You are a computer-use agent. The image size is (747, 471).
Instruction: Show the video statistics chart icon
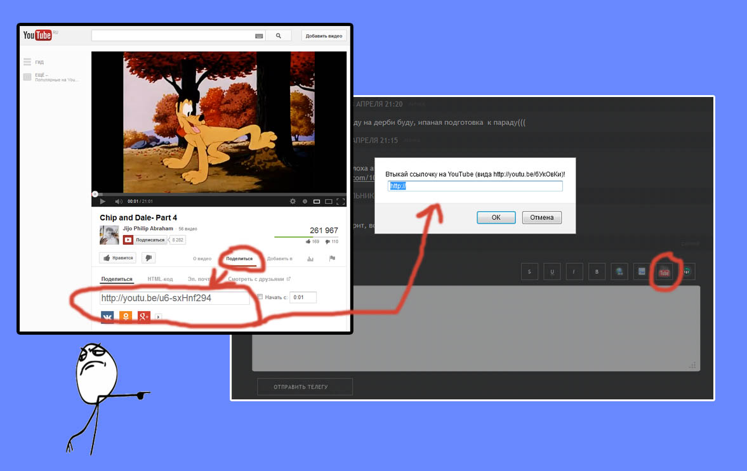(x=310, y=259)
